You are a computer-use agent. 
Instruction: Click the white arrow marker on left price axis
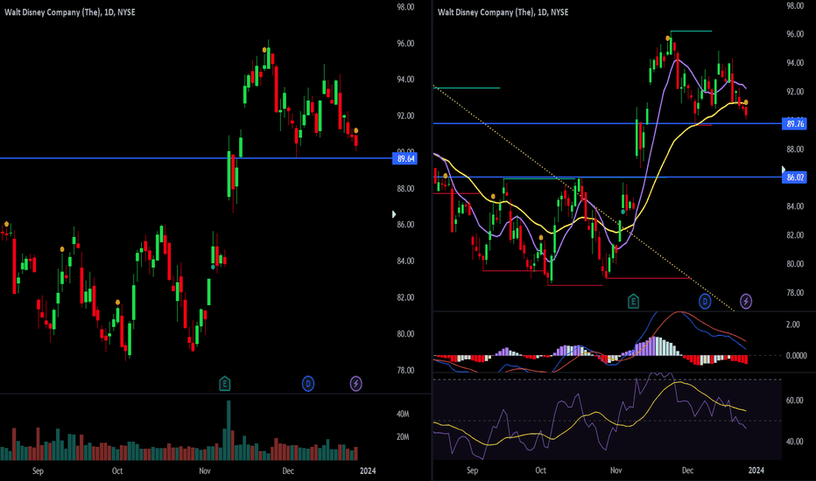pos(394,214)
